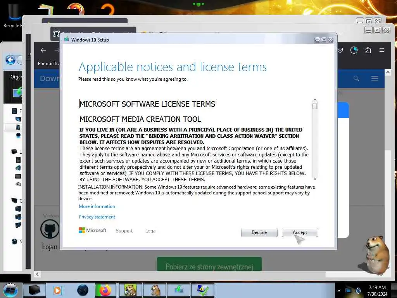Click the GitHub avatar icon on the page
This screenshot has height=298, width=397.
50,229
